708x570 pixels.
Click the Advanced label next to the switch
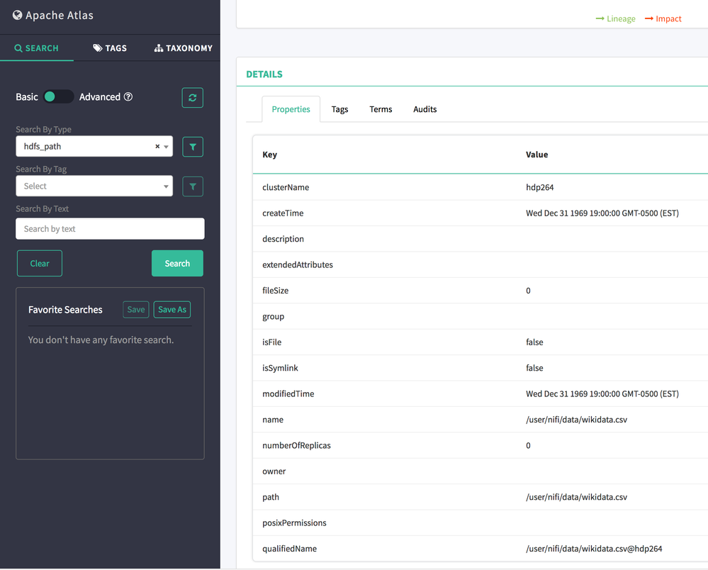click(x=100, y=96)
